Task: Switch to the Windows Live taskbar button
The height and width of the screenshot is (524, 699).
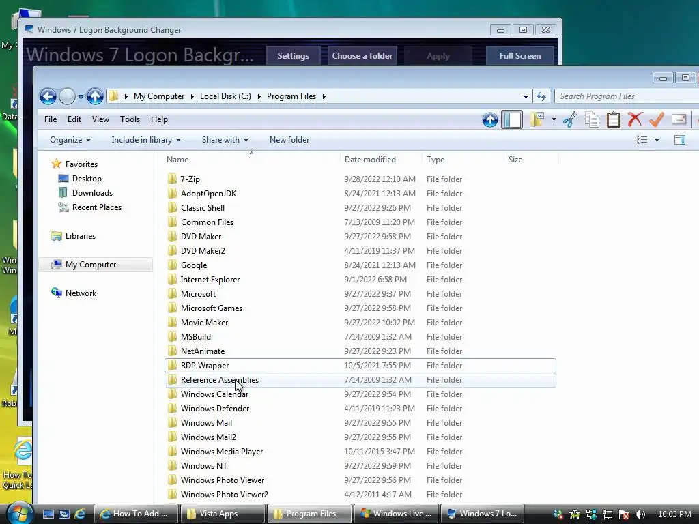Action: [x=396, y=514]
